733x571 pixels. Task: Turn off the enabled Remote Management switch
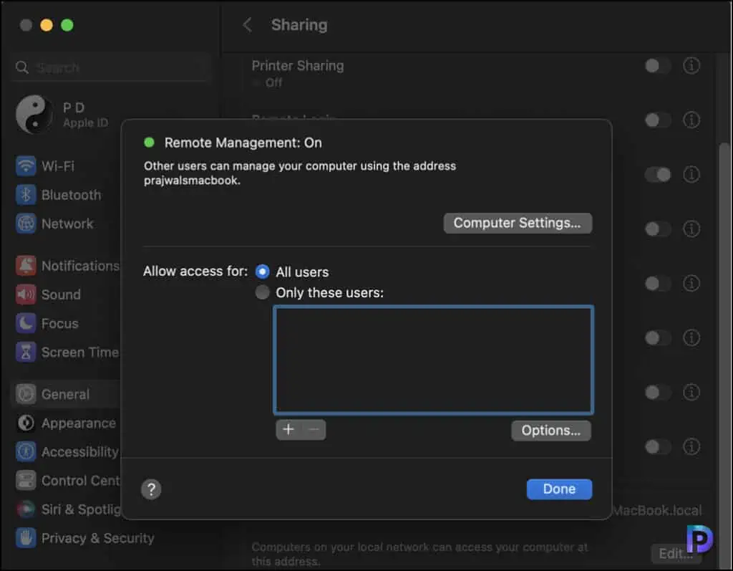658,175
